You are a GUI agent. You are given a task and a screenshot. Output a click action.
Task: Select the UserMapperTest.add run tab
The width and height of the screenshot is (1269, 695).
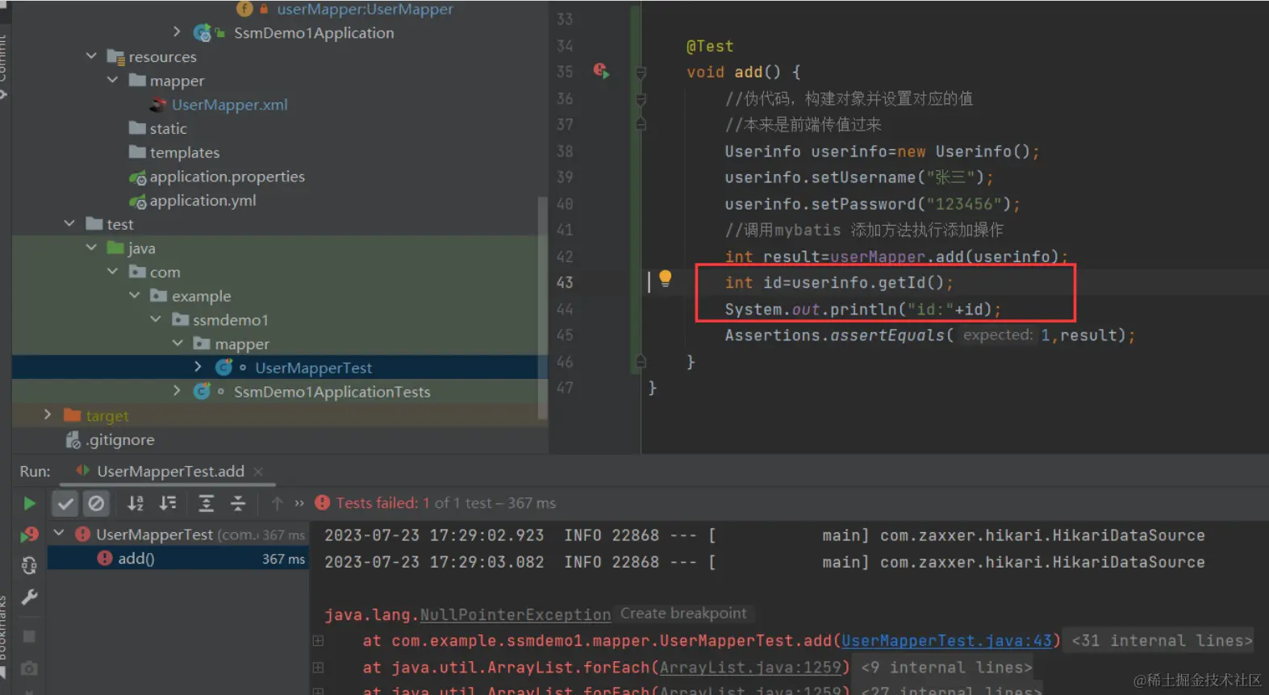tap(170, 472)
